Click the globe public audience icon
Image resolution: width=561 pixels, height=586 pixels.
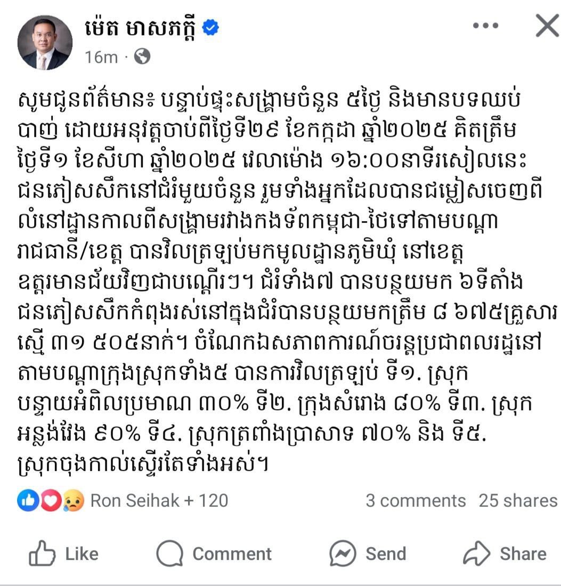(142, 56)
